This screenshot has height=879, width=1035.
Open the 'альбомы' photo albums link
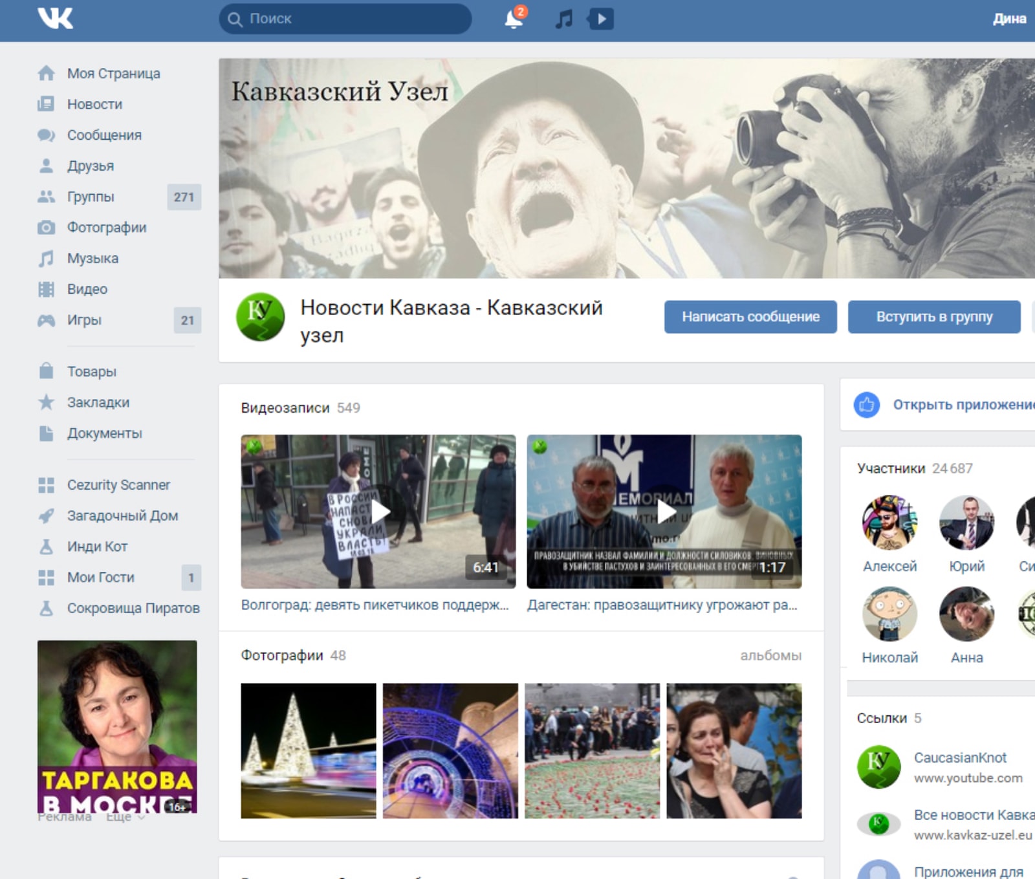(770, 655)
